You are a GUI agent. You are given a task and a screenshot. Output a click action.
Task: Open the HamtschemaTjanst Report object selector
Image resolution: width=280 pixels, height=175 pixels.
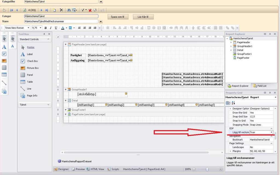click(x=276, y=97)
